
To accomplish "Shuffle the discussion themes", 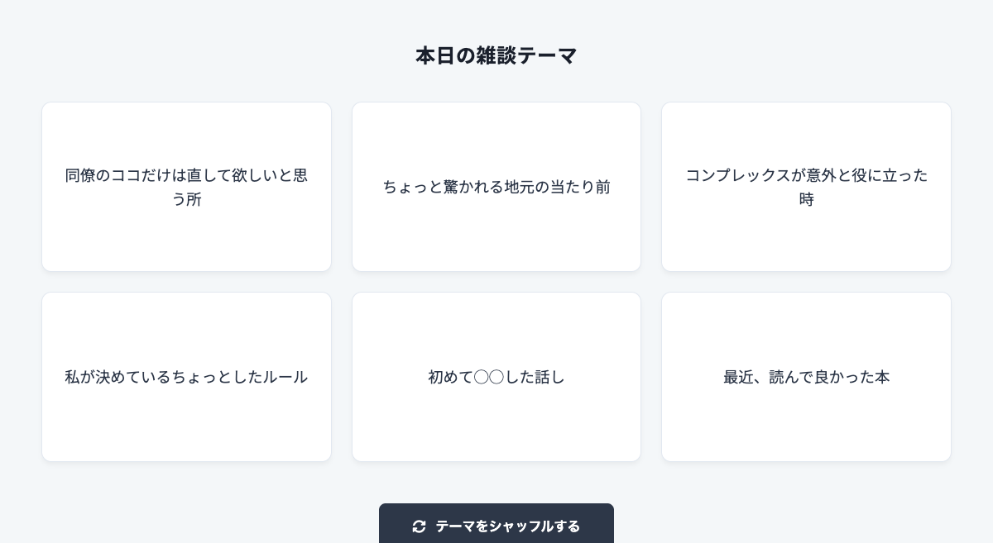I will click(496, 526).
